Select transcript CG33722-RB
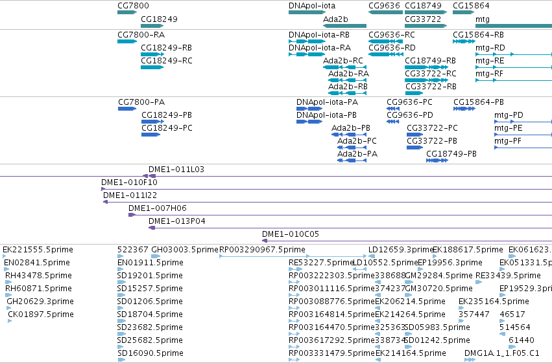 tap(414, 93)
